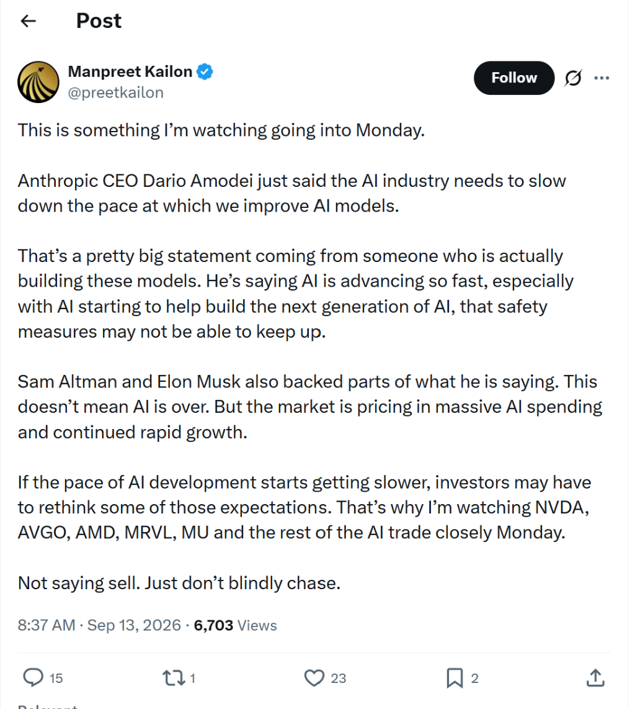Expand the Relevant replies sort dropdown
The width and height of the screenshot is (635, 709).
(48, 706)
